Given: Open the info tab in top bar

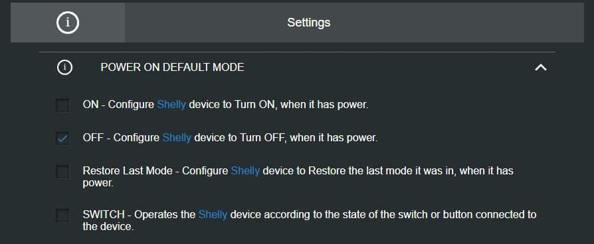Looking at the screenshot, I should click(68, 23).
